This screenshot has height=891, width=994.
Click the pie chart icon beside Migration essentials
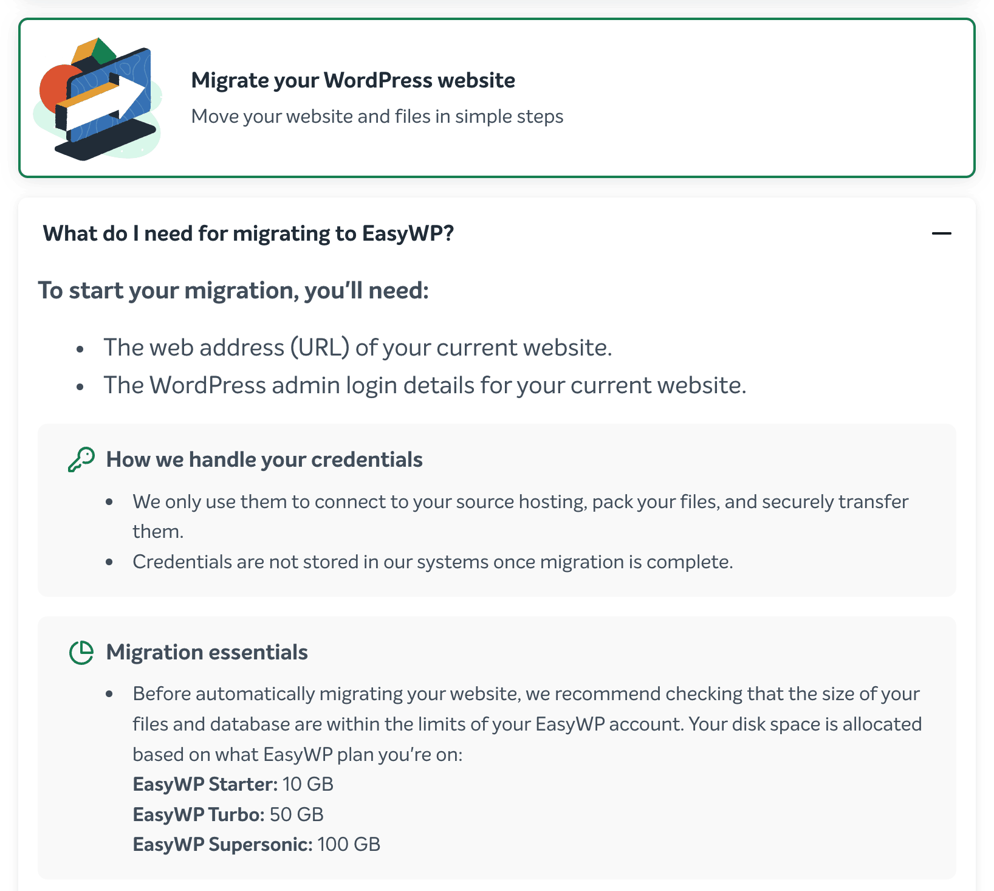[81, 653]
